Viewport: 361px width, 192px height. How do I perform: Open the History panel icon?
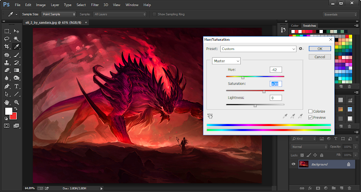click(x=283, y=30)
